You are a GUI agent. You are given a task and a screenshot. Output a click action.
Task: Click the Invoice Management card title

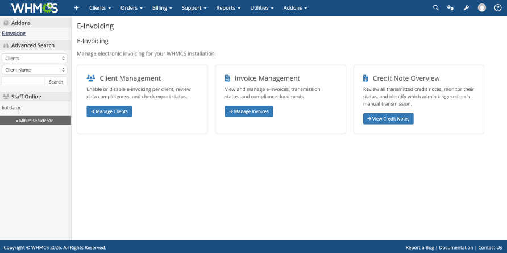267,78
